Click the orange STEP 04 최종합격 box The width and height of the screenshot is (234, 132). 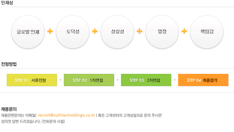203,80
